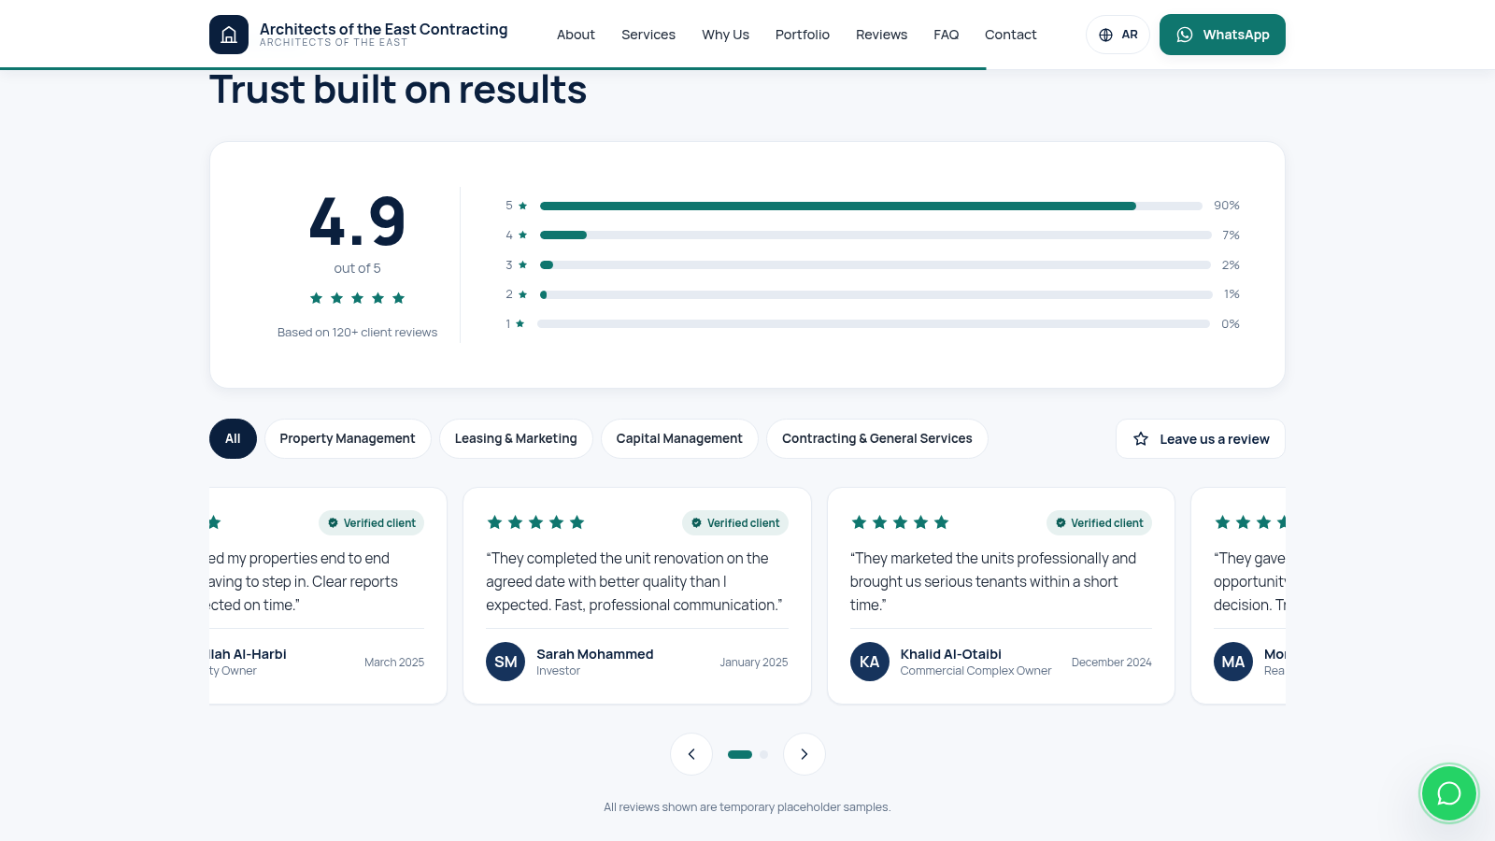
Task: Click Sarah Mohammed's name
Action: tap(594, 654)
